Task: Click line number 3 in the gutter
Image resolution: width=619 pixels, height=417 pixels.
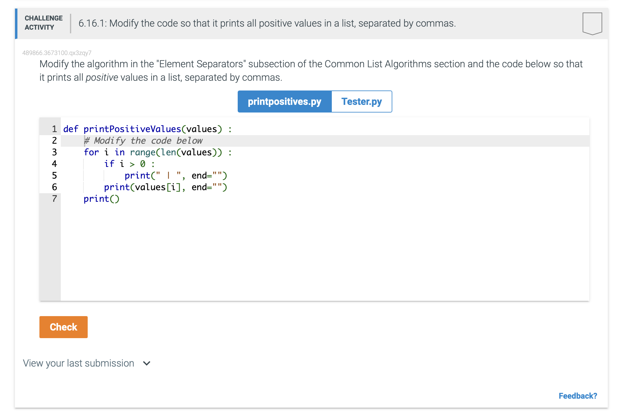Action: [54, 152]
